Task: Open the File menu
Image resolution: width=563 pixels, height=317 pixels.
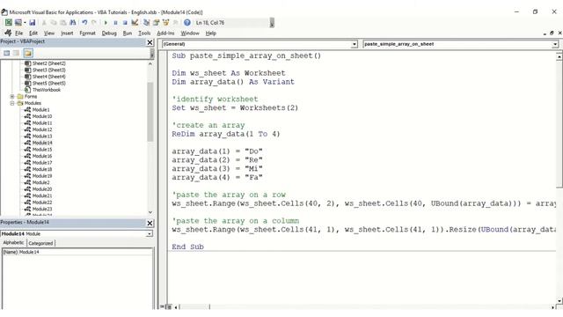Action: click(19, 33)
